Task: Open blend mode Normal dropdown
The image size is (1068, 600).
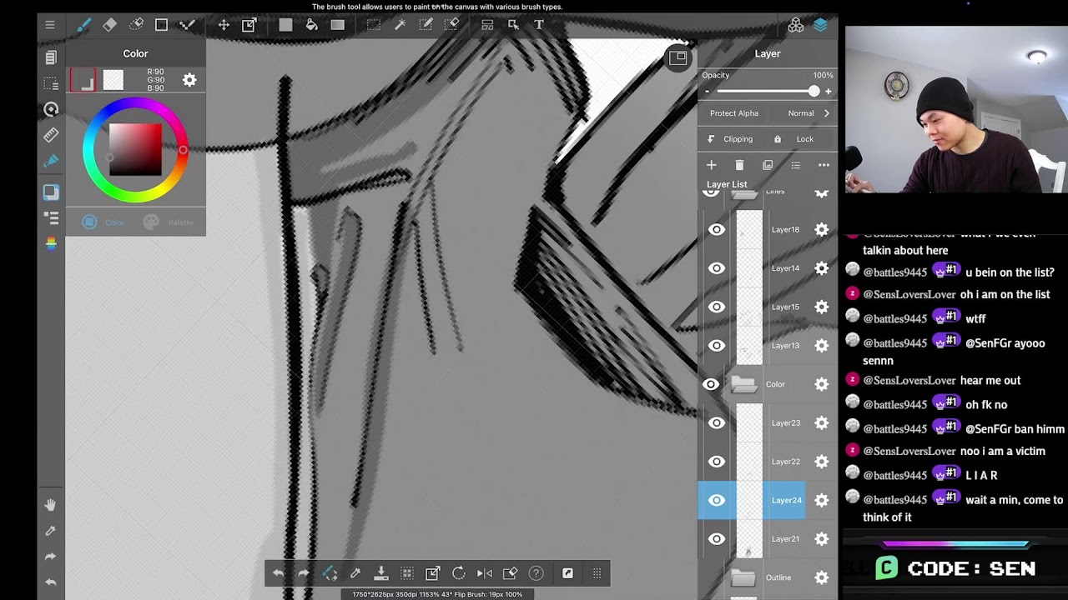Action: click(809, 113)
